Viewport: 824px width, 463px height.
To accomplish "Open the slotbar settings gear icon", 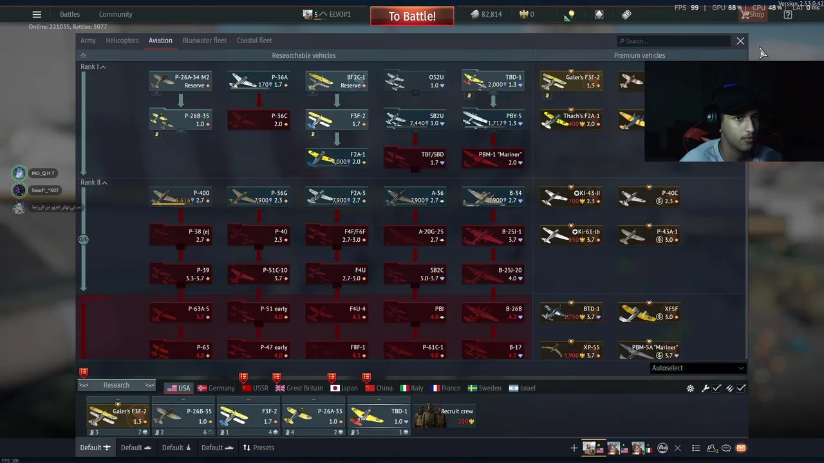I will [x=690, y=388].
